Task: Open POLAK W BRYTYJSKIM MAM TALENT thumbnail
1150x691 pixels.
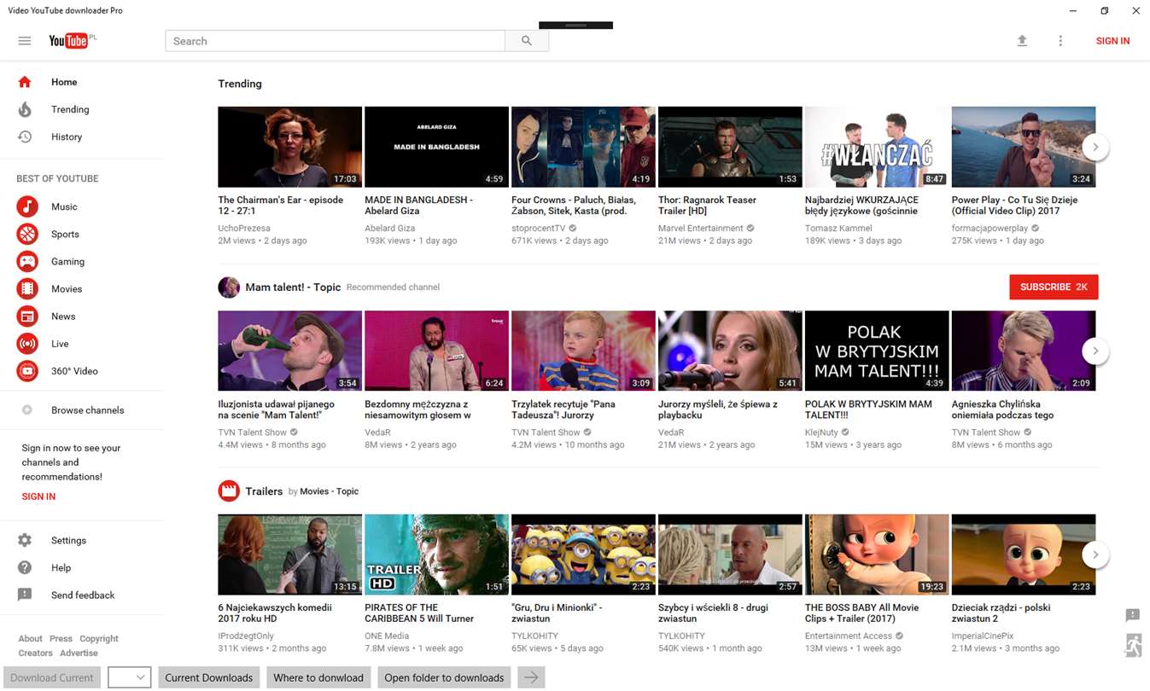Action: (877, 351)
